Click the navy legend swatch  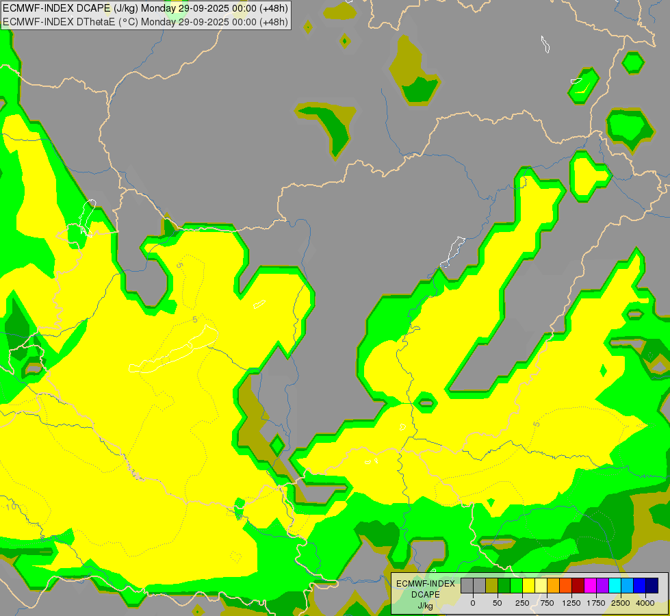[652, 585]
